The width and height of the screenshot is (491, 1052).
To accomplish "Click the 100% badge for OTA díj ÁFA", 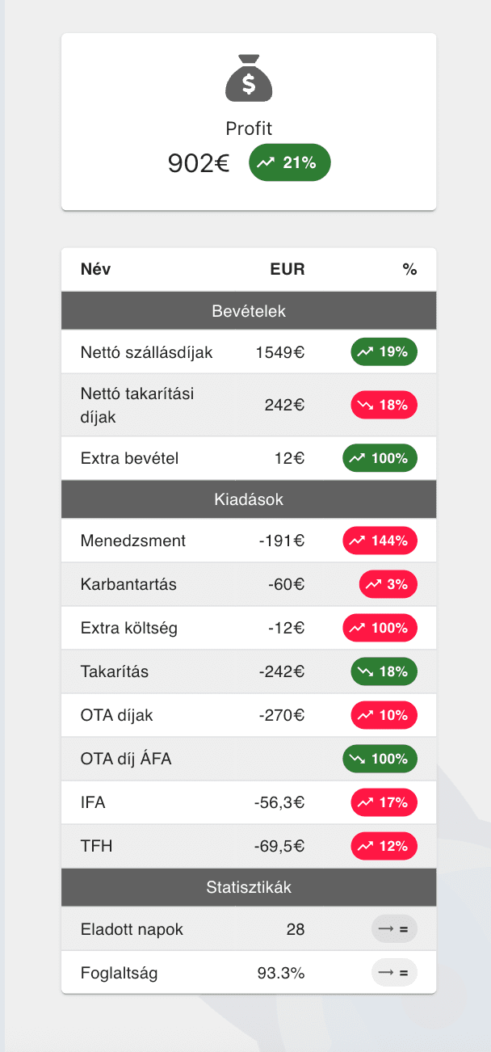I will [380, 759].
